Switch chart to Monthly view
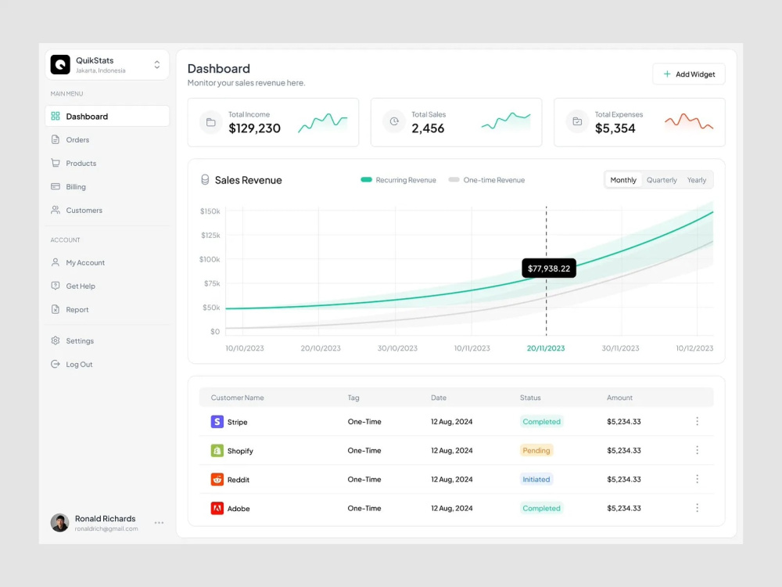782x587 pixels. coord(623,180)
